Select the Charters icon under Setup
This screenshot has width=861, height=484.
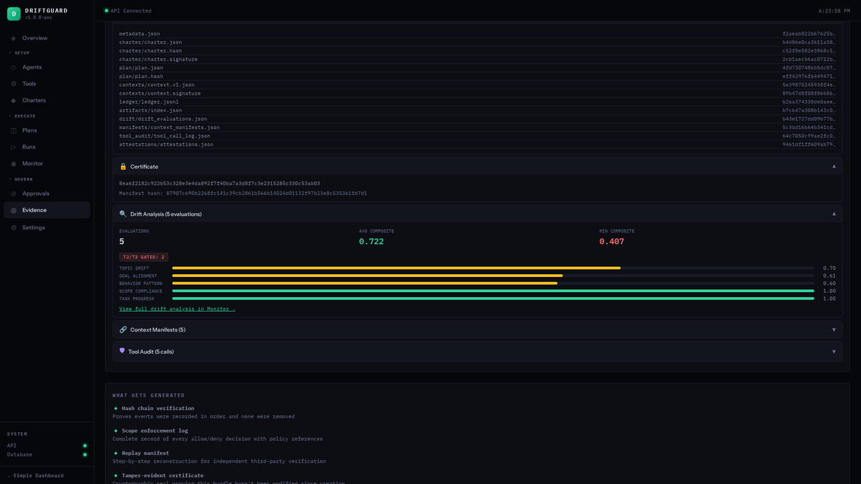pyautogui.click(x=13, y=100)
